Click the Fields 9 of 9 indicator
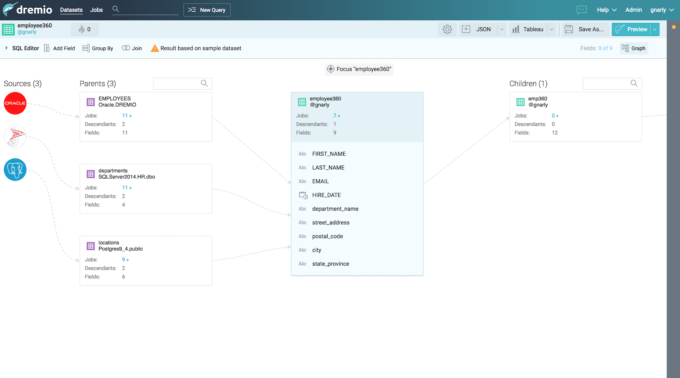This screenshot has height=378, width=680. [596, 48]
